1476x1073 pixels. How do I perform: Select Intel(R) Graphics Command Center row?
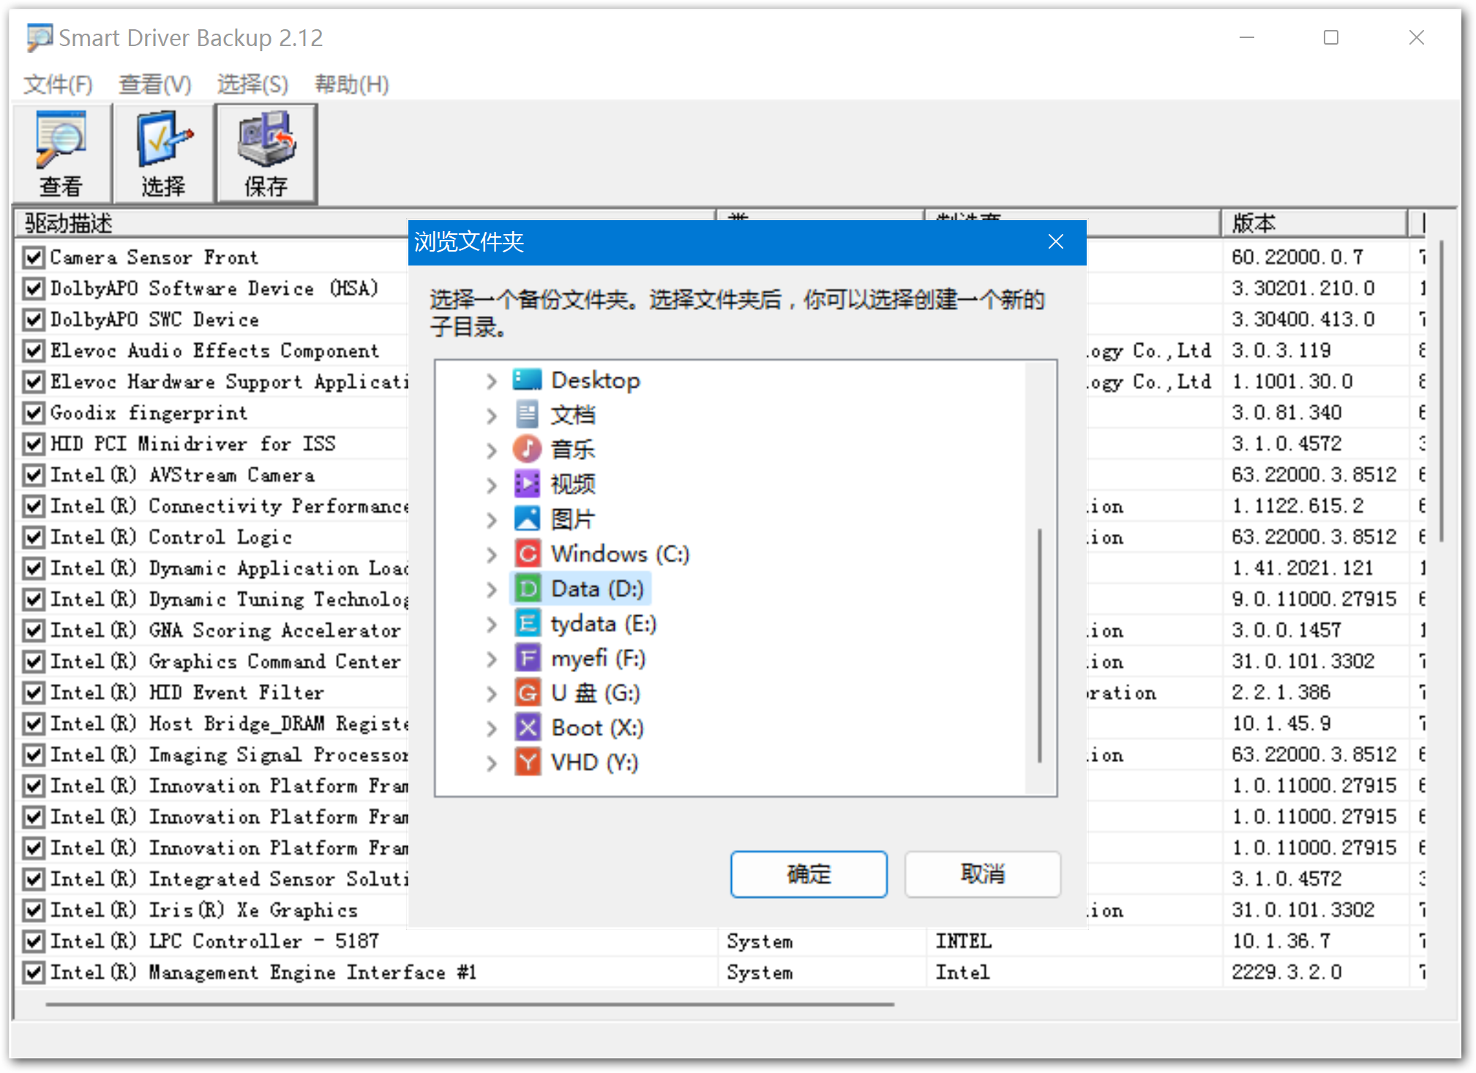[225, 661]
